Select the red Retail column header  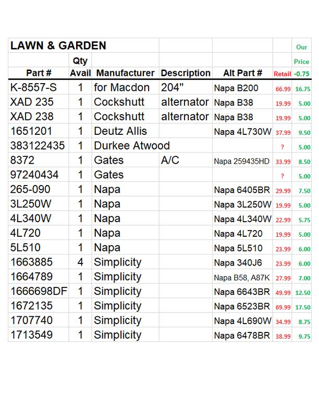(283, 74)
